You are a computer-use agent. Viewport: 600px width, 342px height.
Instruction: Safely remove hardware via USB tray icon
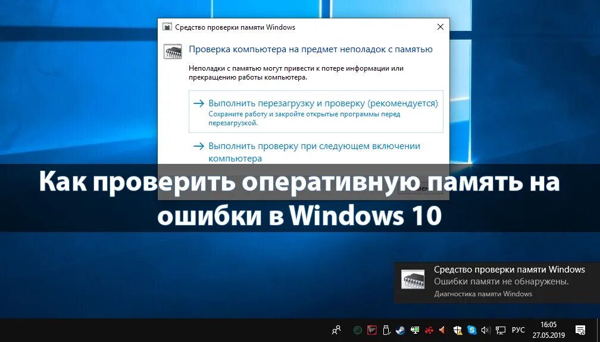pyautogui.click(x=386, y=330)
